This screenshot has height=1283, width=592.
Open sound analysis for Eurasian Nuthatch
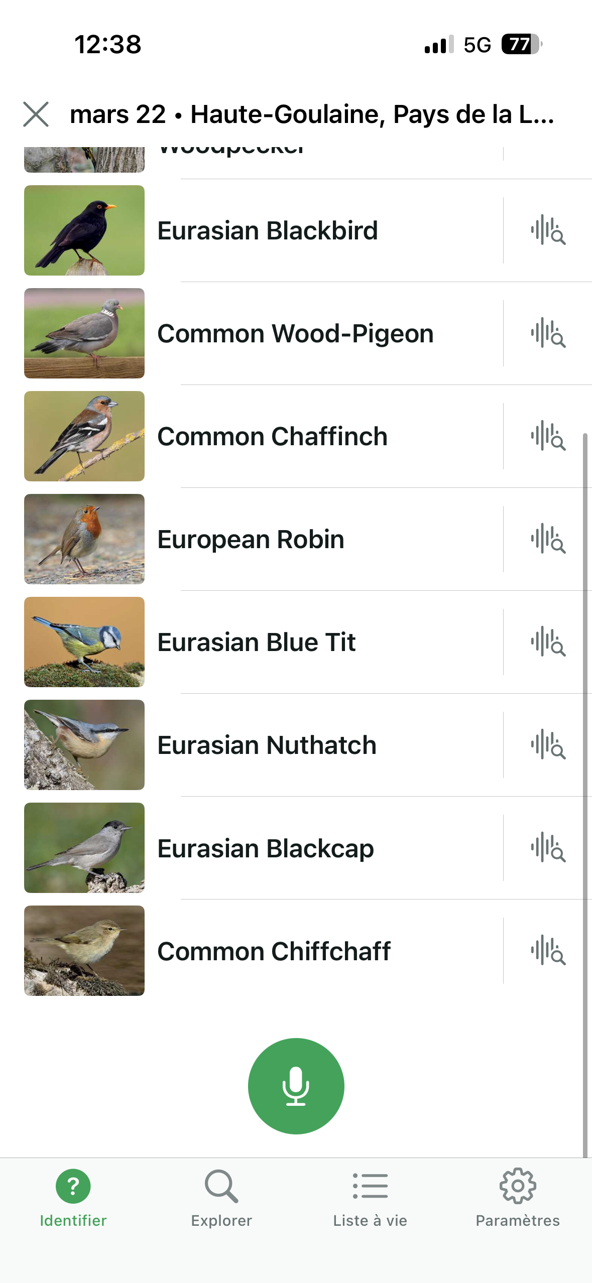coord(548,745)
